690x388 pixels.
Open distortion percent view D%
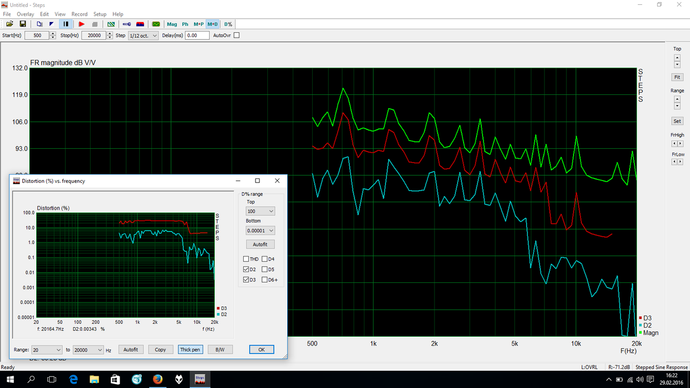coord(228,24)
